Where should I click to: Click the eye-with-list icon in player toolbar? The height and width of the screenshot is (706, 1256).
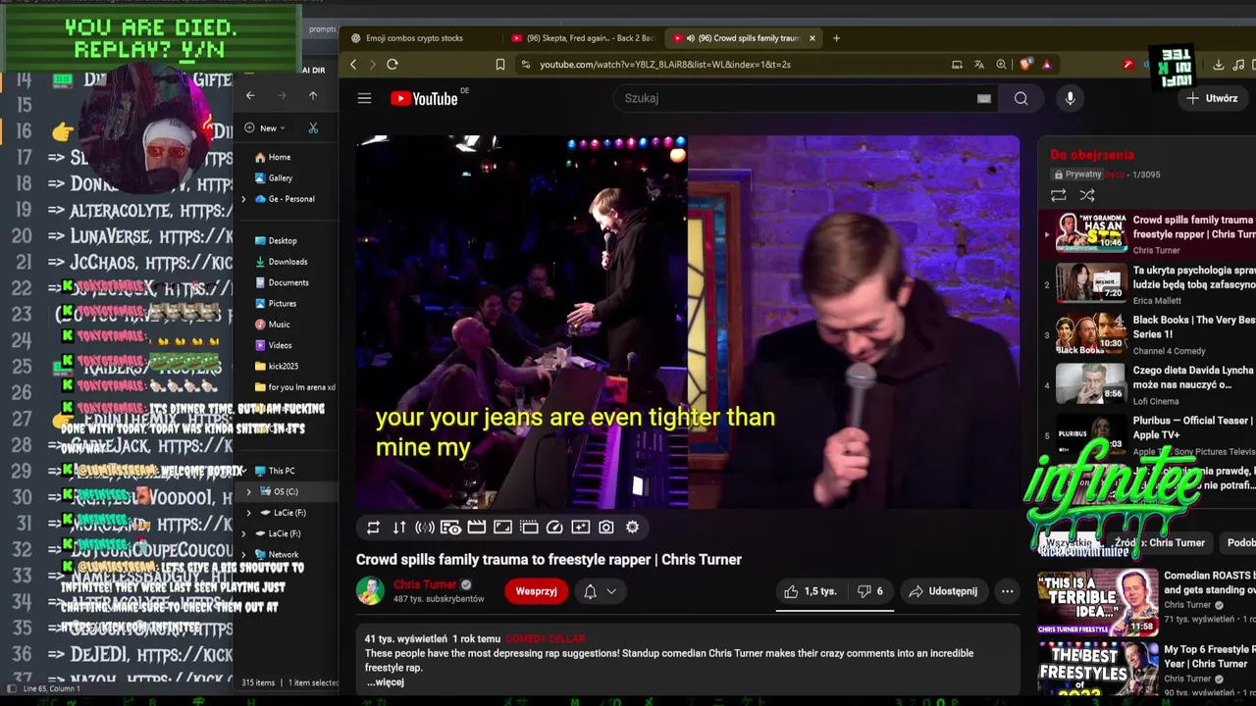(450, 528)
